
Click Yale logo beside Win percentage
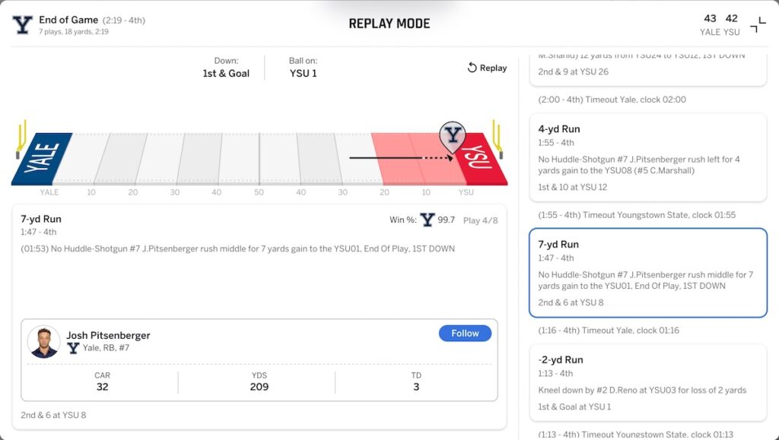[428, 220]
